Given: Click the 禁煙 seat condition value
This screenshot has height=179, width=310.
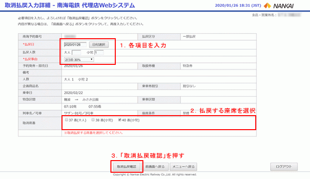Looking at the screenshot, I should coord(186,113).
